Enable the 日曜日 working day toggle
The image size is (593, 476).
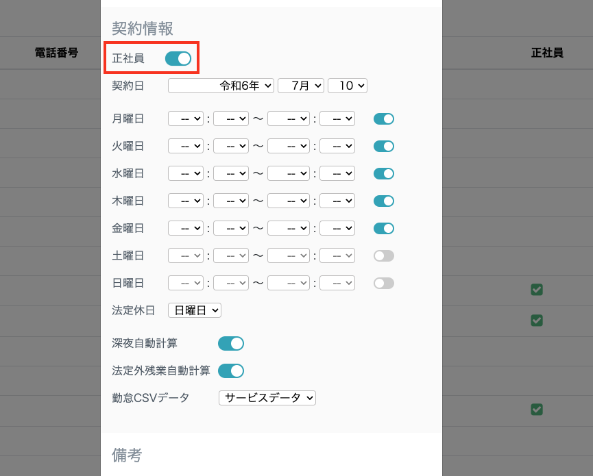(x=383, y=283)
